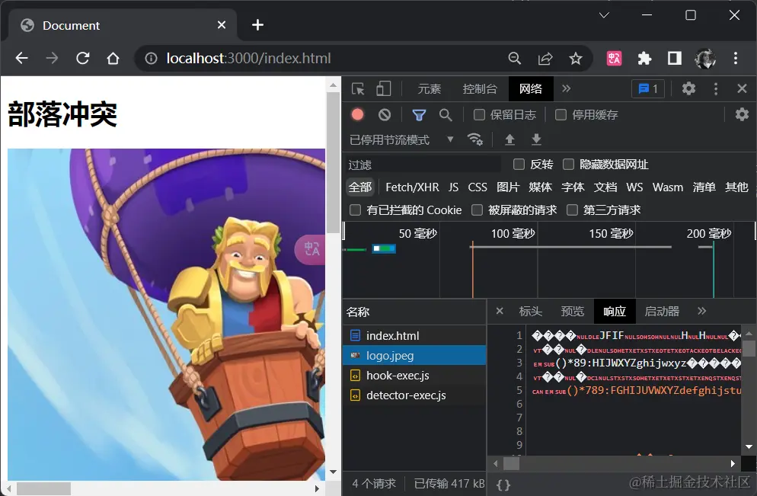Filter by Fetch/XHR
The image size is (757, 496).
click(412, 187)
